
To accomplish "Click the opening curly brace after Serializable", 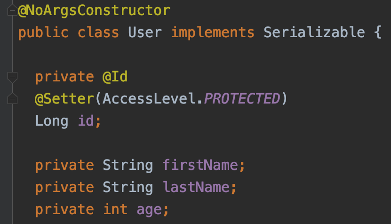I will coord(377,32).
